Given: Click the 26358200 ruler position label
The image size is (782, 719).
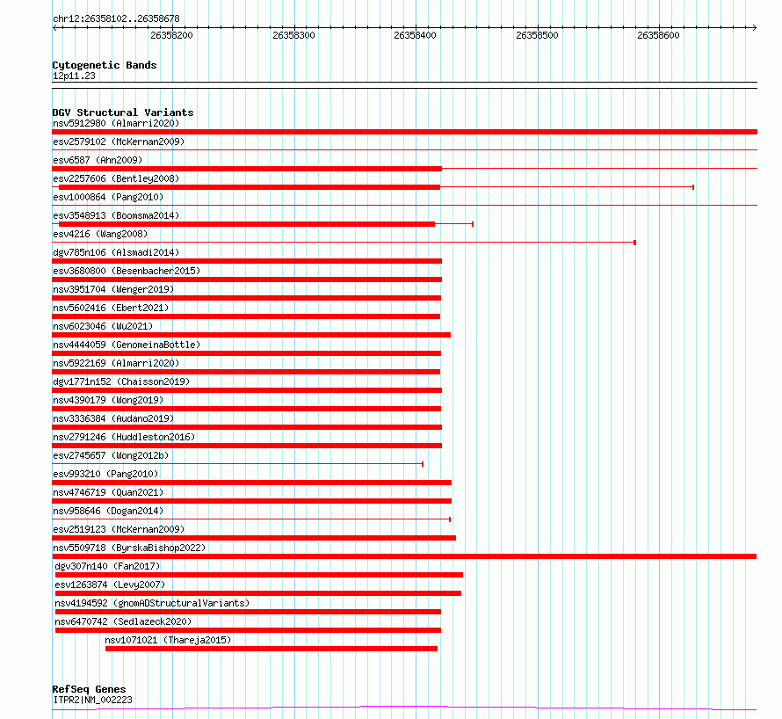Looking at the screenshot, I should [x=171, y=35].
